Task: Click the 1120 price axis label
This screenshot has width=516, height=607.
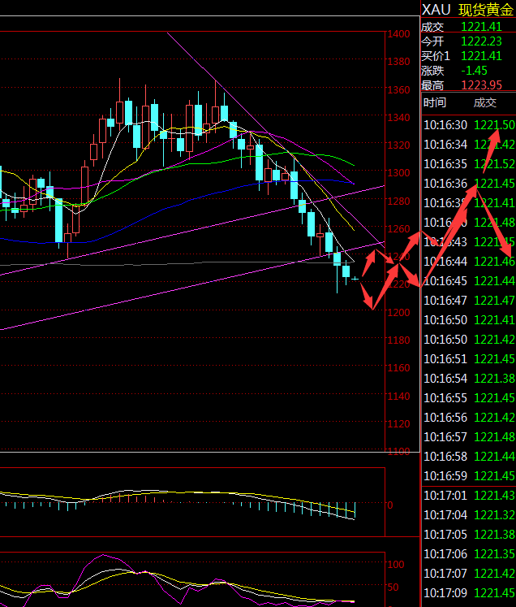Action: click(x=398, y=423)
